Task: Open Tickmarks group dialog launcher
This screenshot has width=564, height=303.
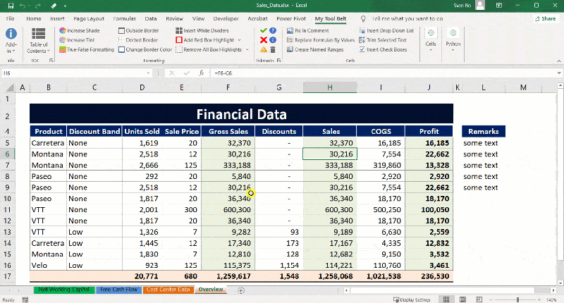Action: pyautogui.click(x=278, y=61)
